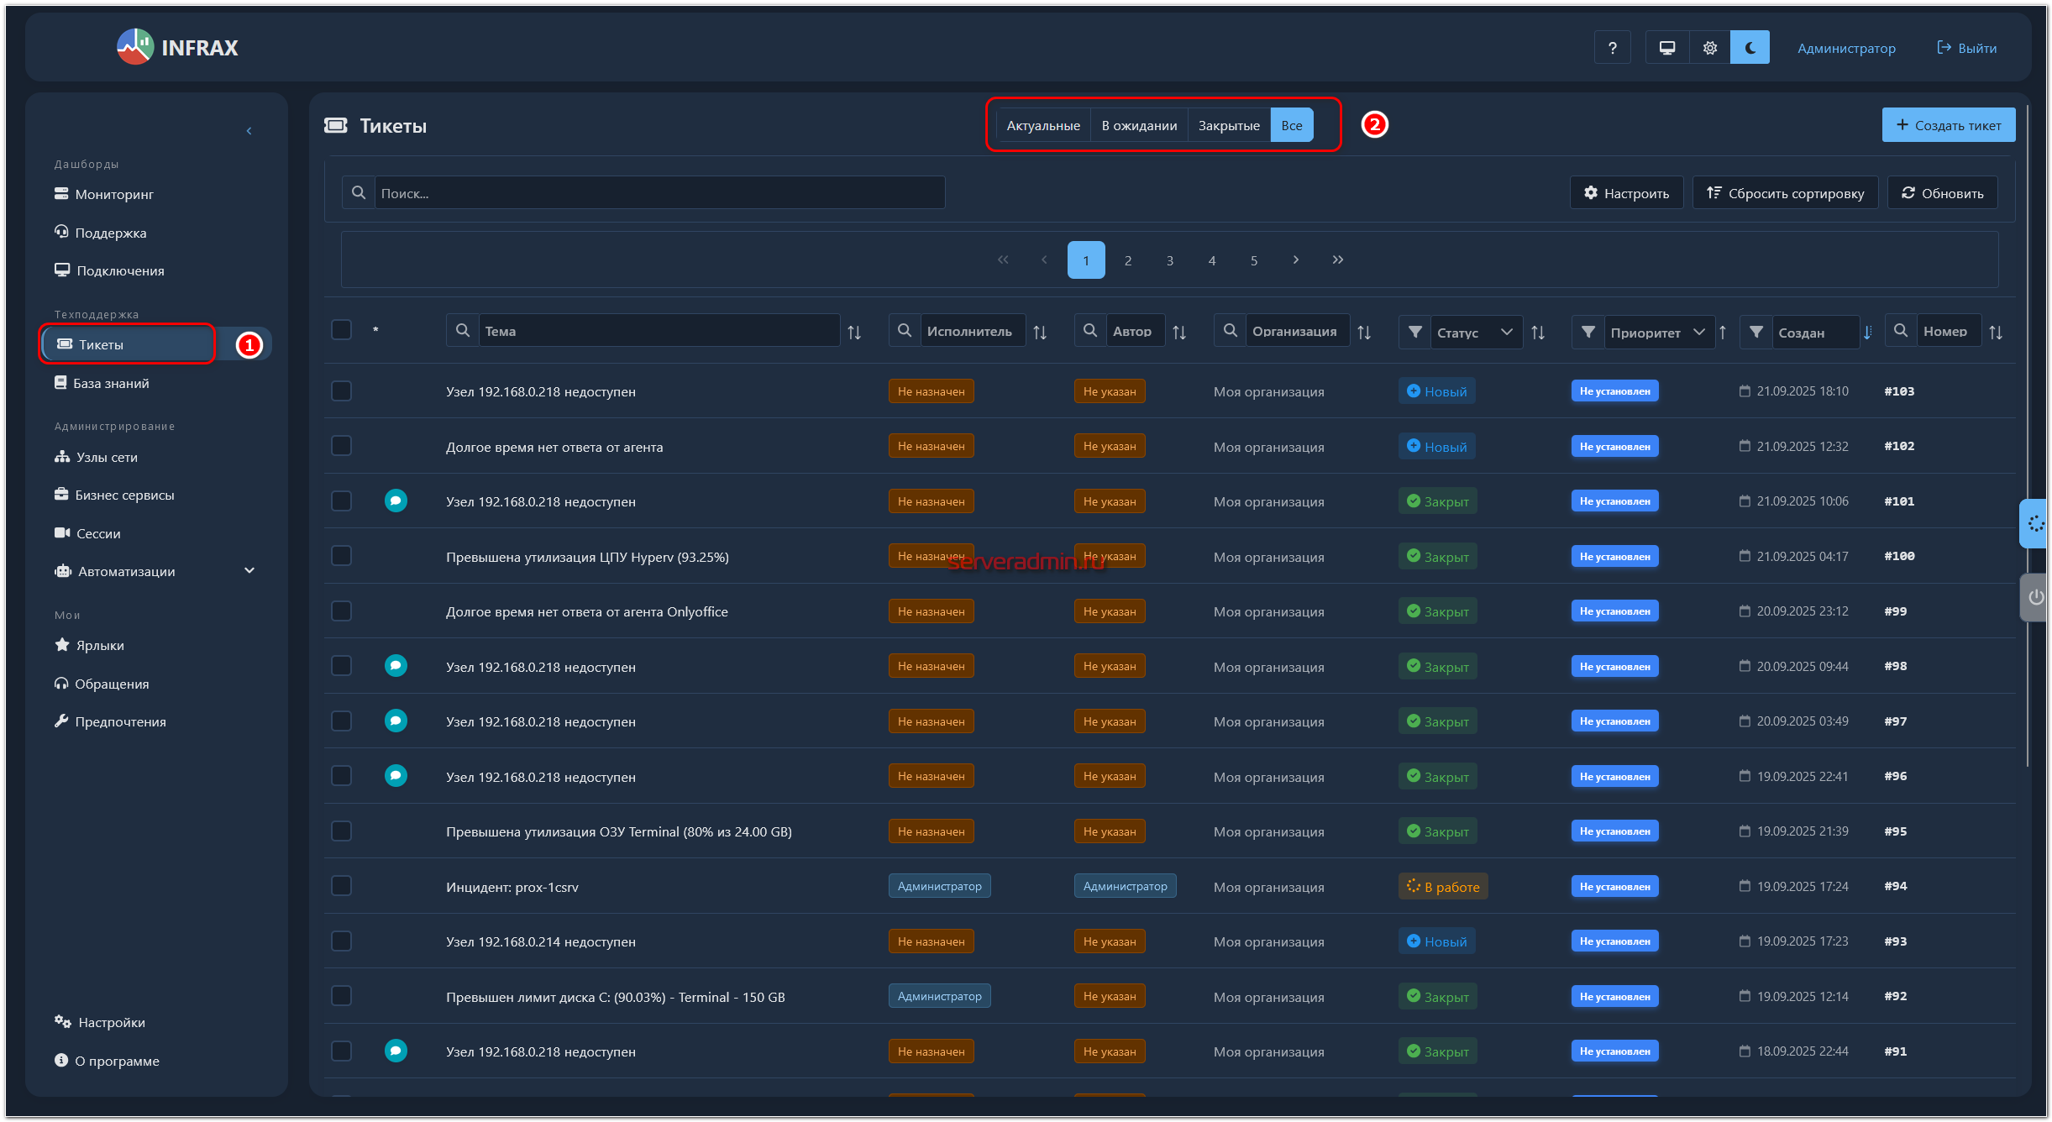Image resolution: width=2052 pixels, height=1122 pixels.
Task: Sort by Номер column arrows
Action: [1996, 333]
